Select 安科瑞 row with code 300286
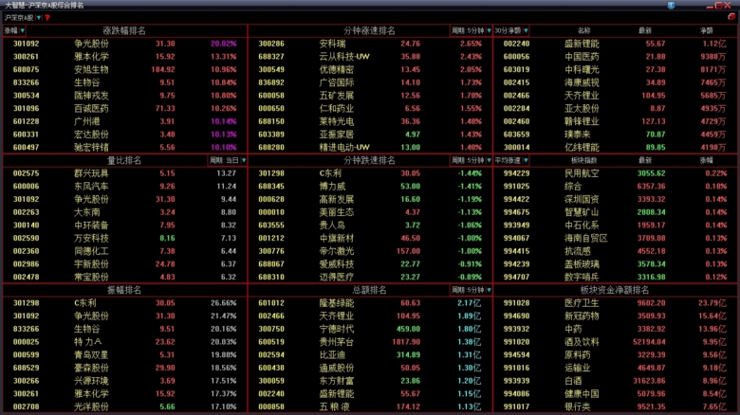Image resolution: width=740 pixels, height=415 pixels. 370,44
